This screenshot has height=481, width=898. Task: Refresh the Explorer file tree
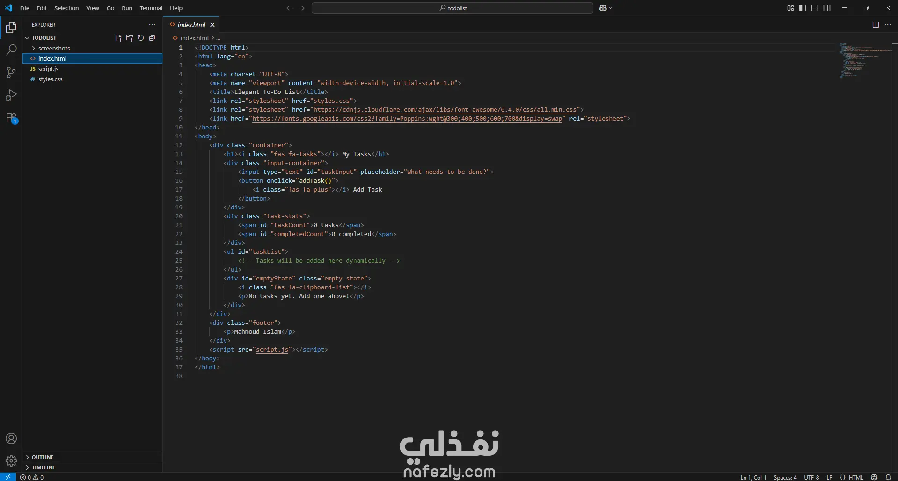pos(141,38)
